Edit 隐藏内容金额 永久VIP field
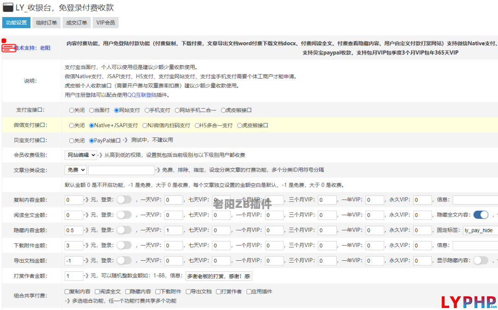The width and height of the screenshot is (498, 310). click(x=422, y=230)
